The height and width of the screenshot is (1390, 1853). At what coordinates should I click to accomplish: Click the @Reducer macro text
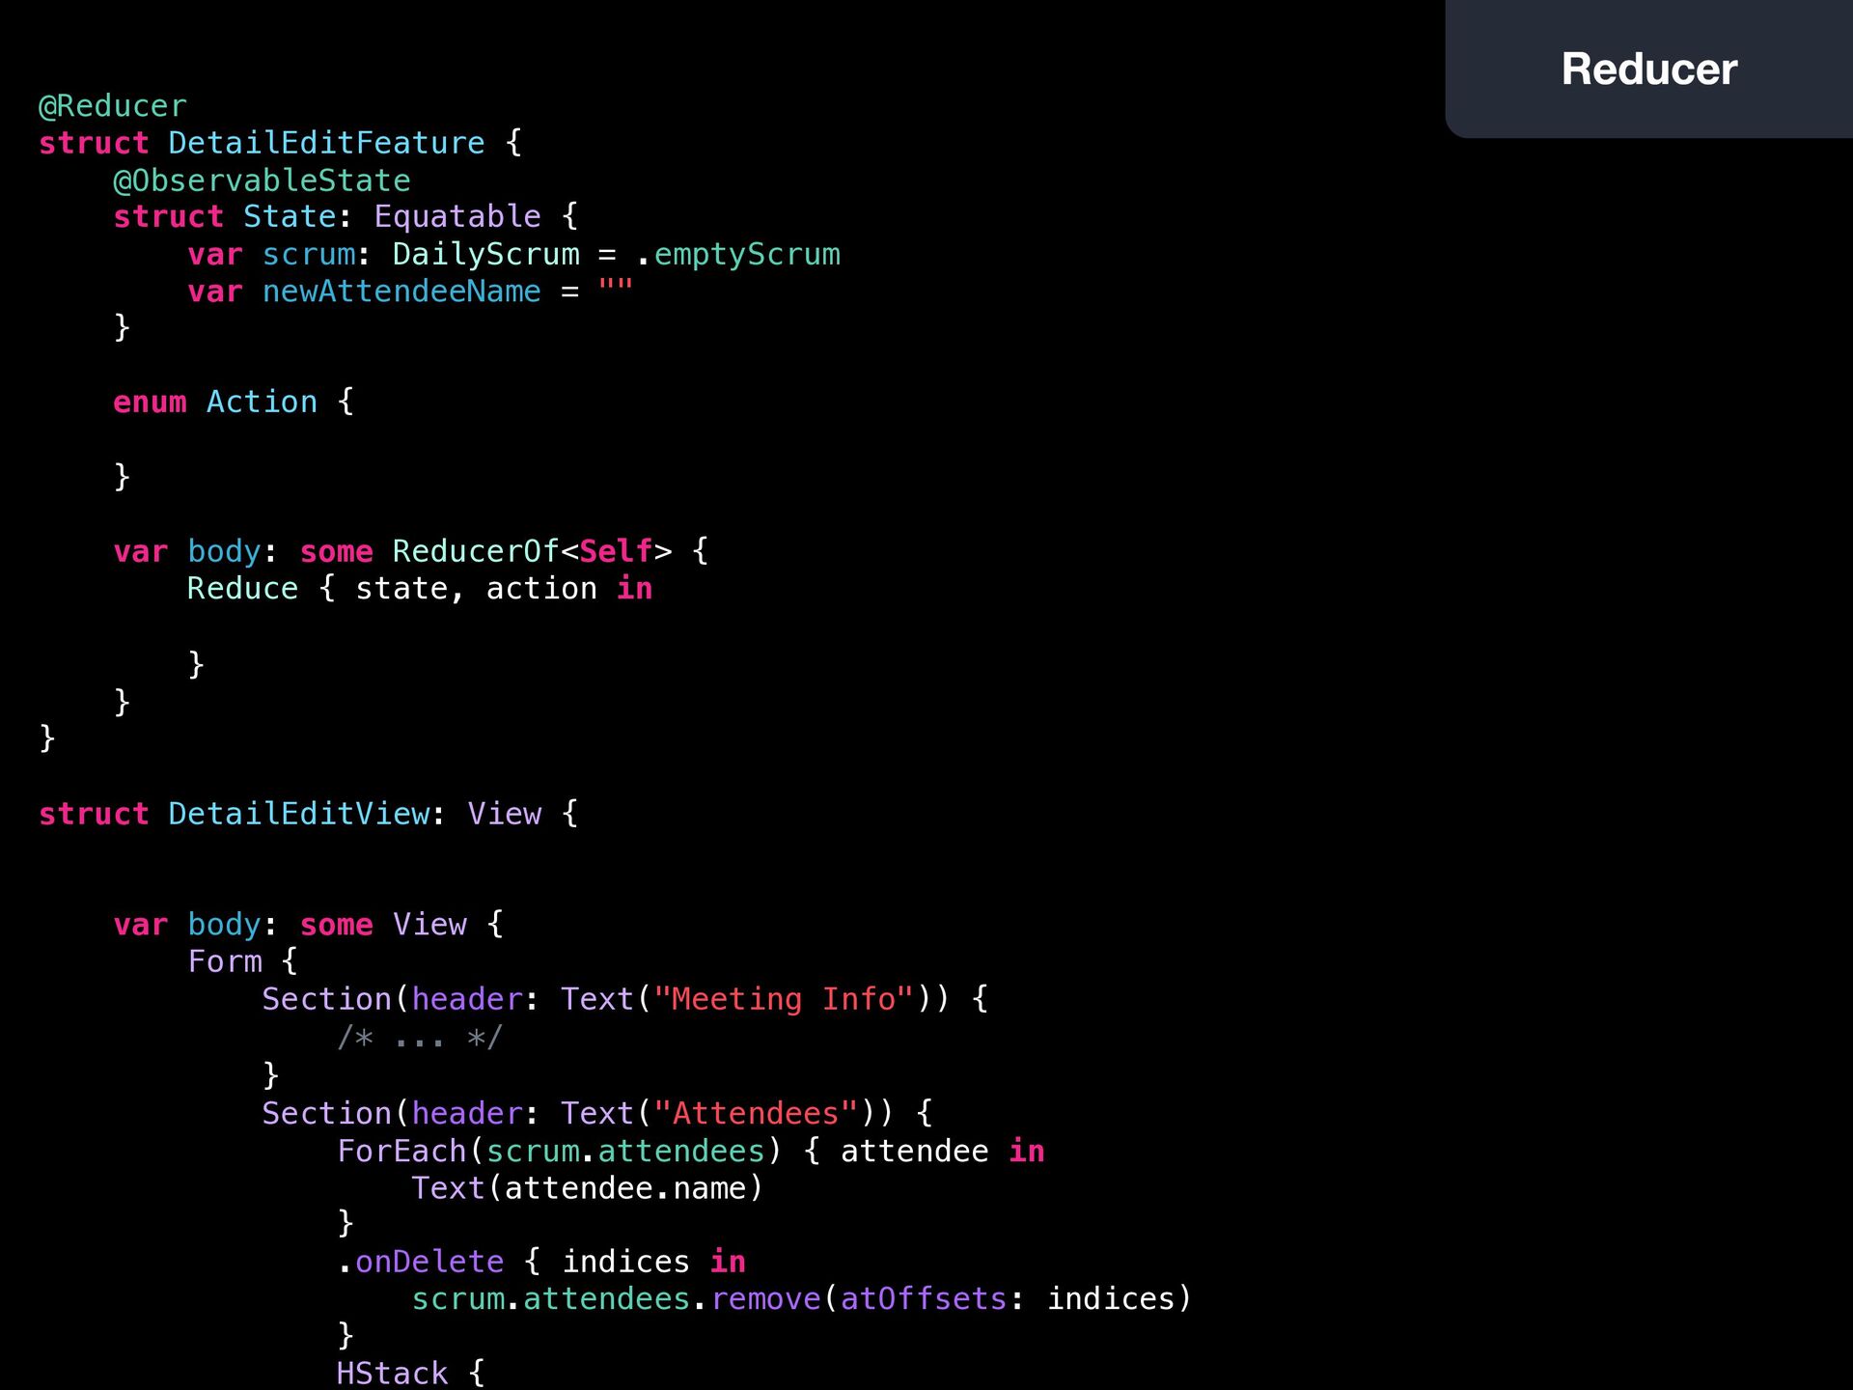112,106
